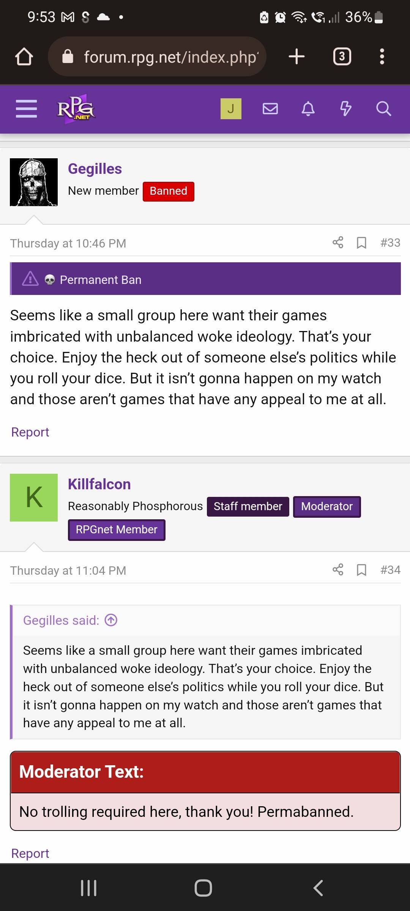Screen dimensions: 410x911
Task: Open the RPGnet search icon
Action: pos(384,109)
